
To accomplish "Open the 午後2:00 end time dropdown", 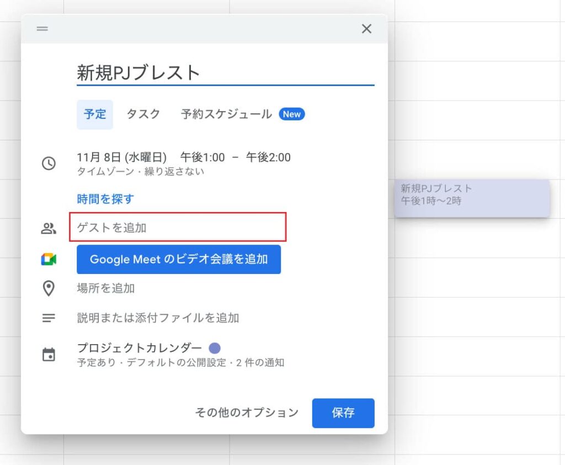I will (268, 157).
